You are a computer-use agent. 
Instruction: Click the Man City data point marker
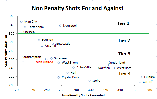point(21,22)
